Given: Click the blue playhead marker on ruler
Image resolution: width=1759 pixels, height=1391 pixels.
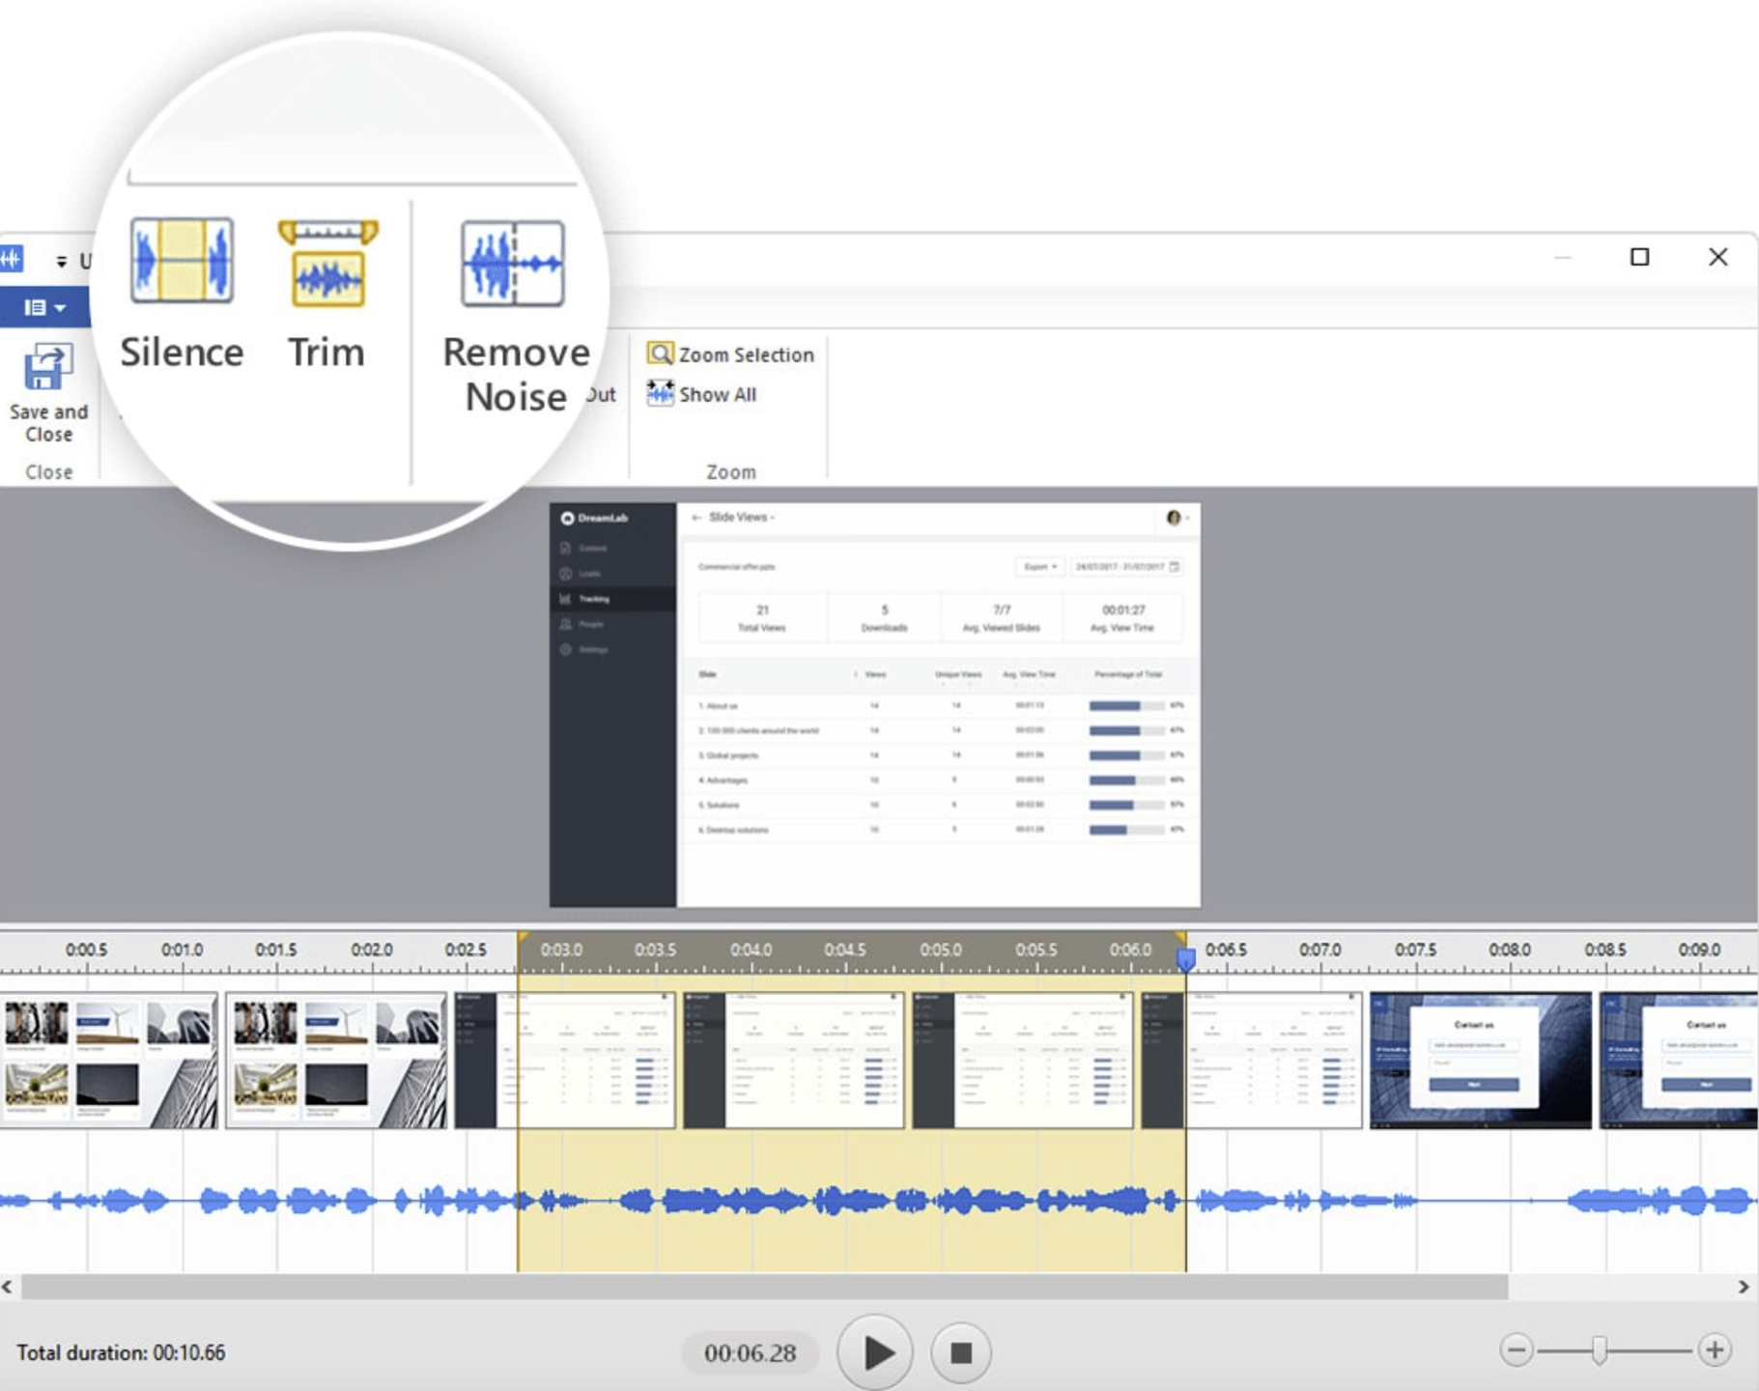Looking at the screenshot, I should [x=1186, y=958].
